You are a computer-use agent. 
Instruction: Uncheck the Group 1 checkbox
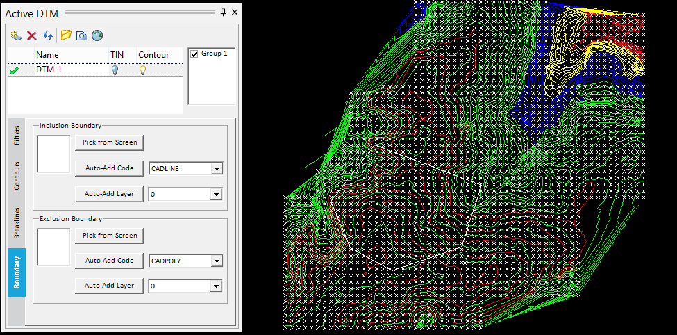pyautogui.click(x=194, y=54)
